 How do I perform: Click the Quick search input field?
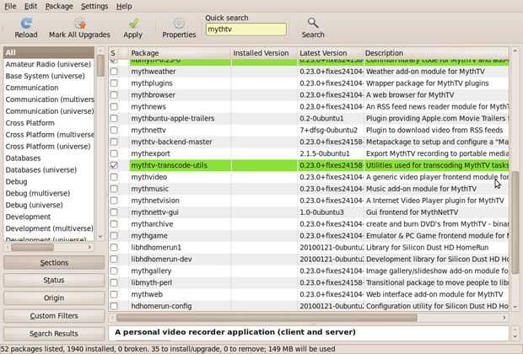tap(246, 29)
